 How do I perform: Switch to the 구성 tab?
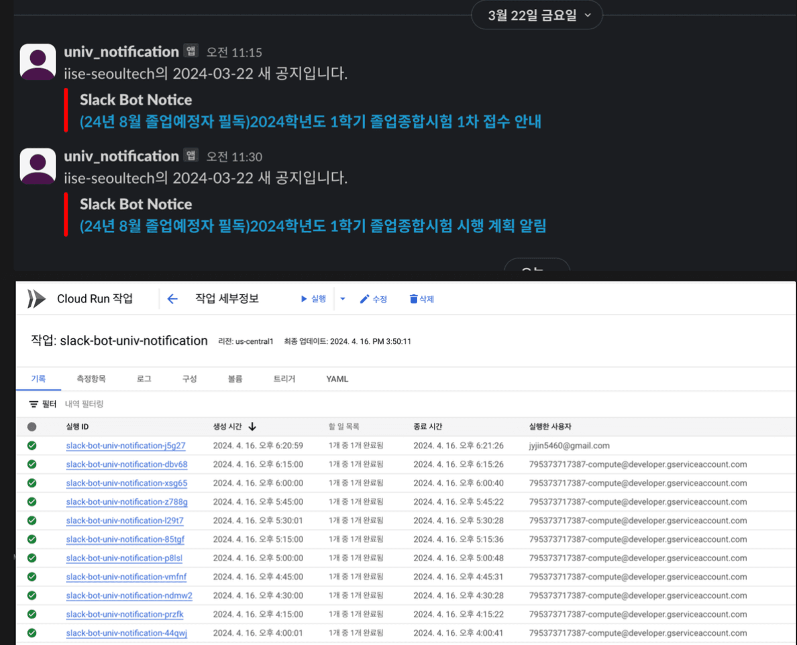(189, 379)
